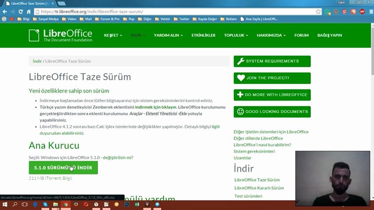Select LibreOffice Taze Sürüm browser tab
The width and height of the screenshot is (374, 210).
tap(29, 4)
